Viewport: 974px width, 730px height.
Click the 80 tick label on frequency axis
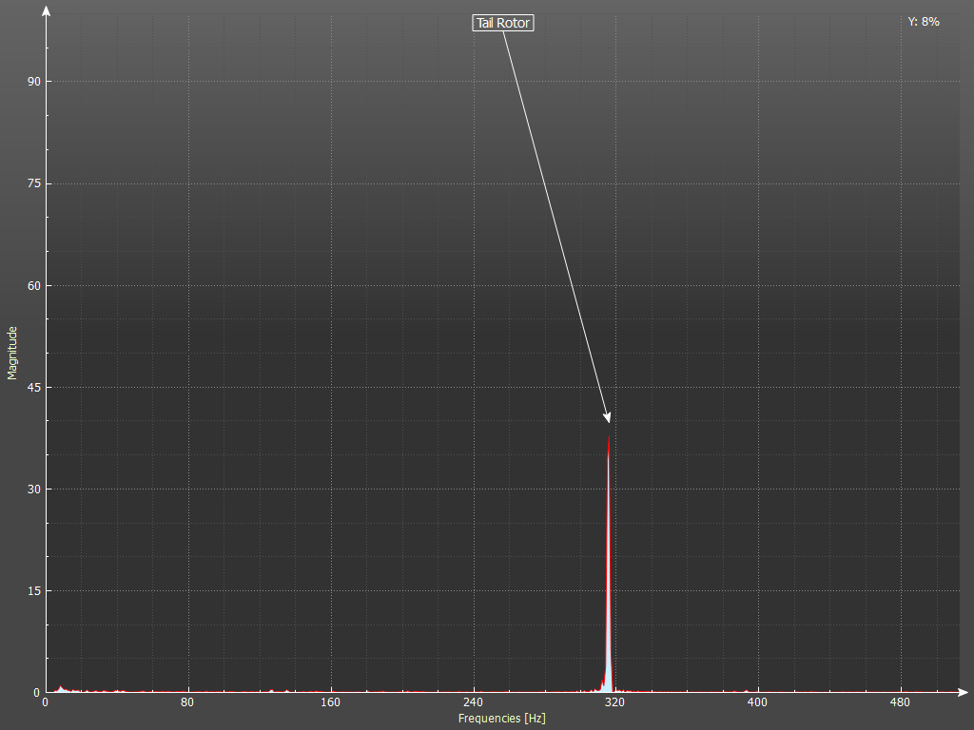[x=187, y=703]
